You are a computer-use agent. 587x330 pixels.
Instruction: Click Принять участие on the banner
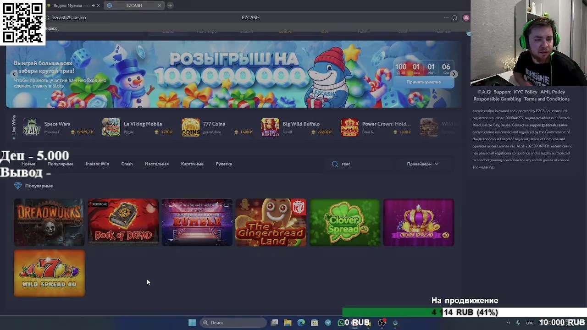(423, 82)
